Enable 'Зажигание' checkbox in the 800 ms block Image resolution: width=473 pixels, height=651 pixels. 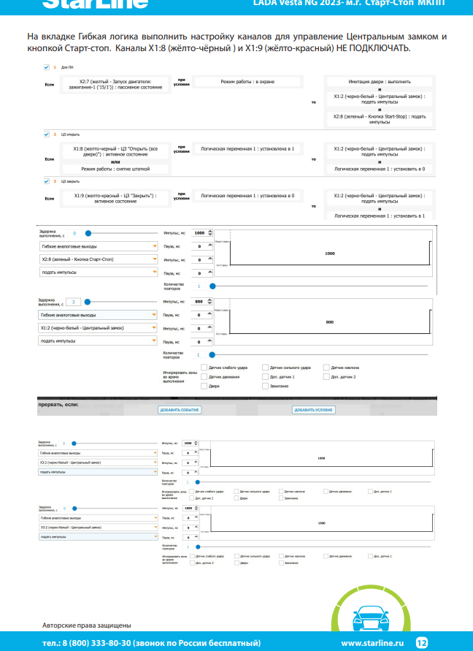[265, 386]
